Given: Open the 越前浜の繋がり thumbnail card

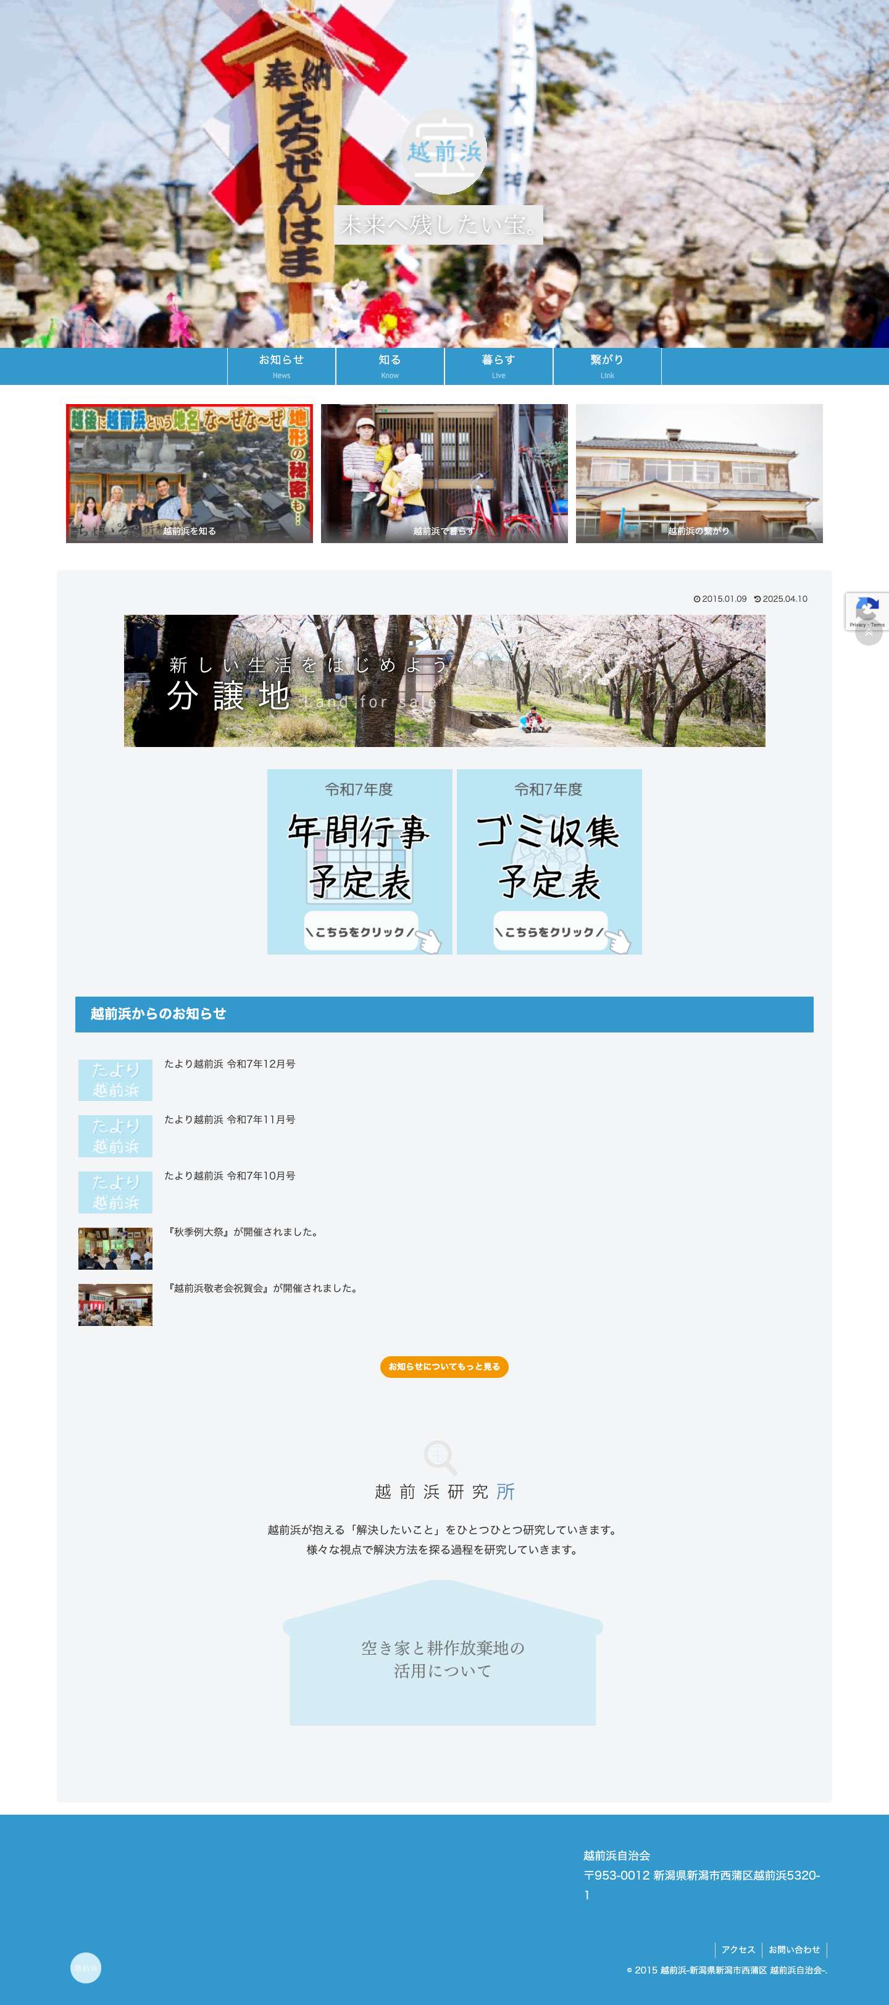Looking at the screenshot, I should 699,473.
